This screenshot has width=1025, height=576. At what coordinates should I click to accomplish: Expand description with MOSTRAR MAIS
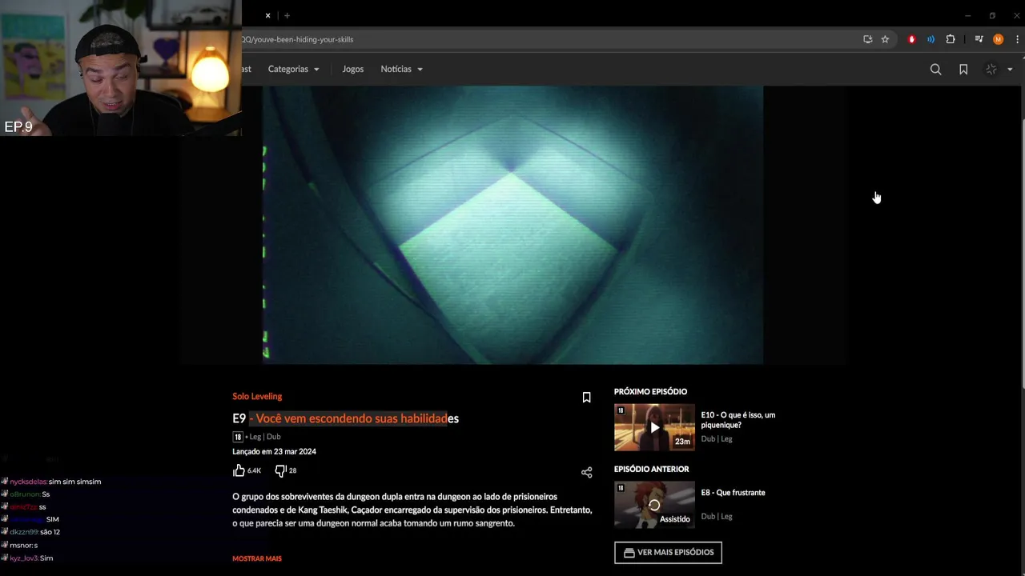tap(257, 558)
